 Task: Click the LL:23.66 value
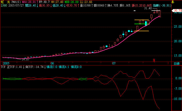pyautogui.click(x=86, y=2)
